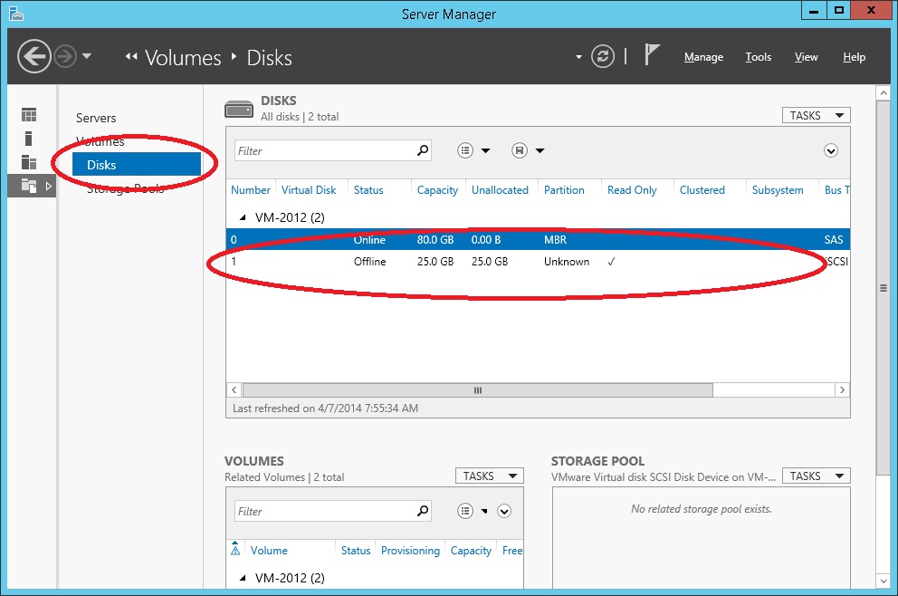Open the Tools menu
This screenshot has height=596, width=898.
(758, 57)
